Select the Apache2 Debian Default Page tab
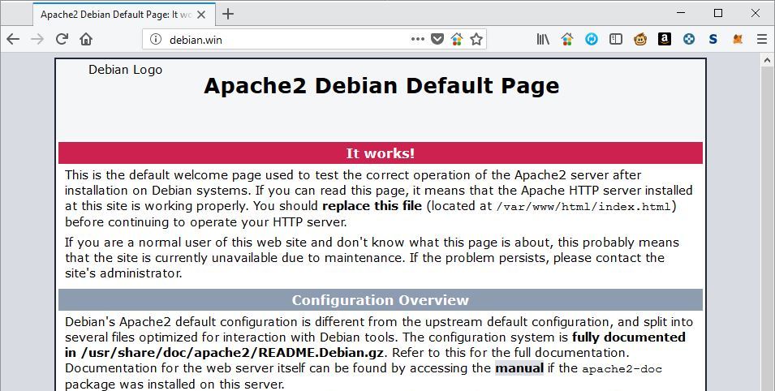 click(x=124, y=15)
